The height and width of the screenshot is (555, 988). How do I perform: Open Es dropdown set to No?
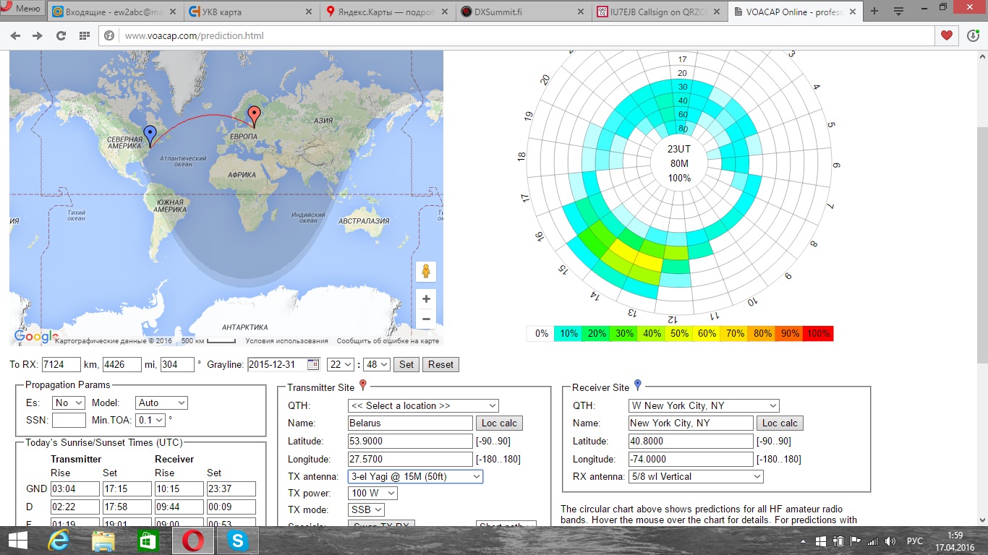(x=69, y=403)
